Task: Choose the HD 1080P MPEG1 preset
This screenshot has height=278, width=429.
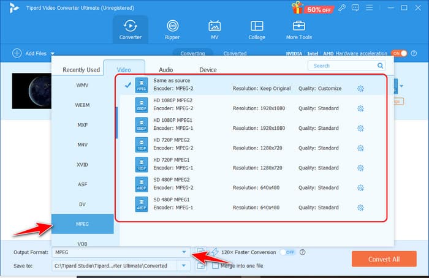Action: coord(252,124)
